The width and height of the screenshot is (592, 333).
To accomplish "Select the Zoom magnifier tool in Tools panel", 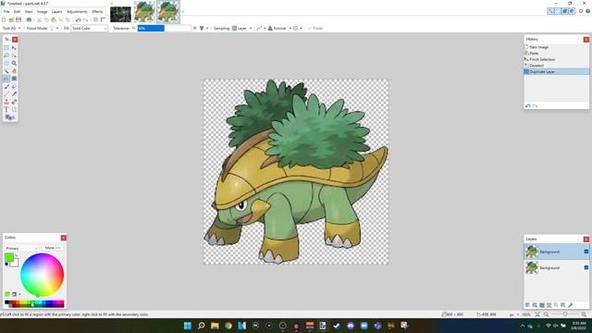I will (14, 64).
